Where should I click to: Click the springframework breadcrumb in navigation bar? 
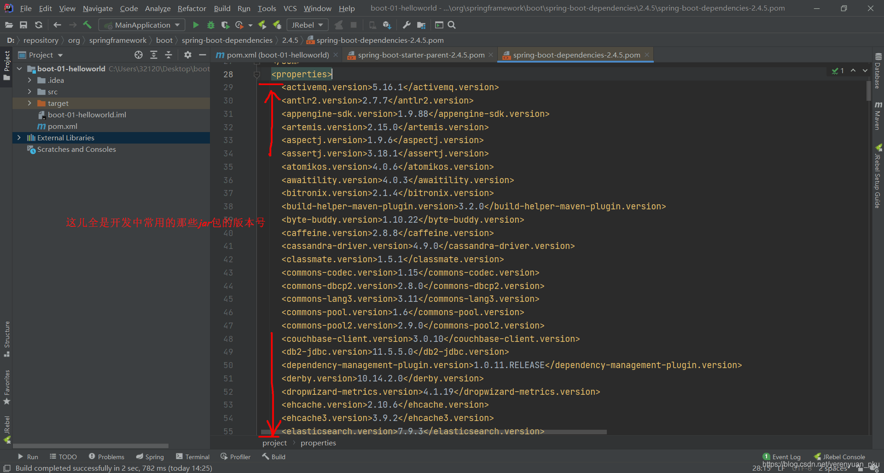[x=117, y=40]
